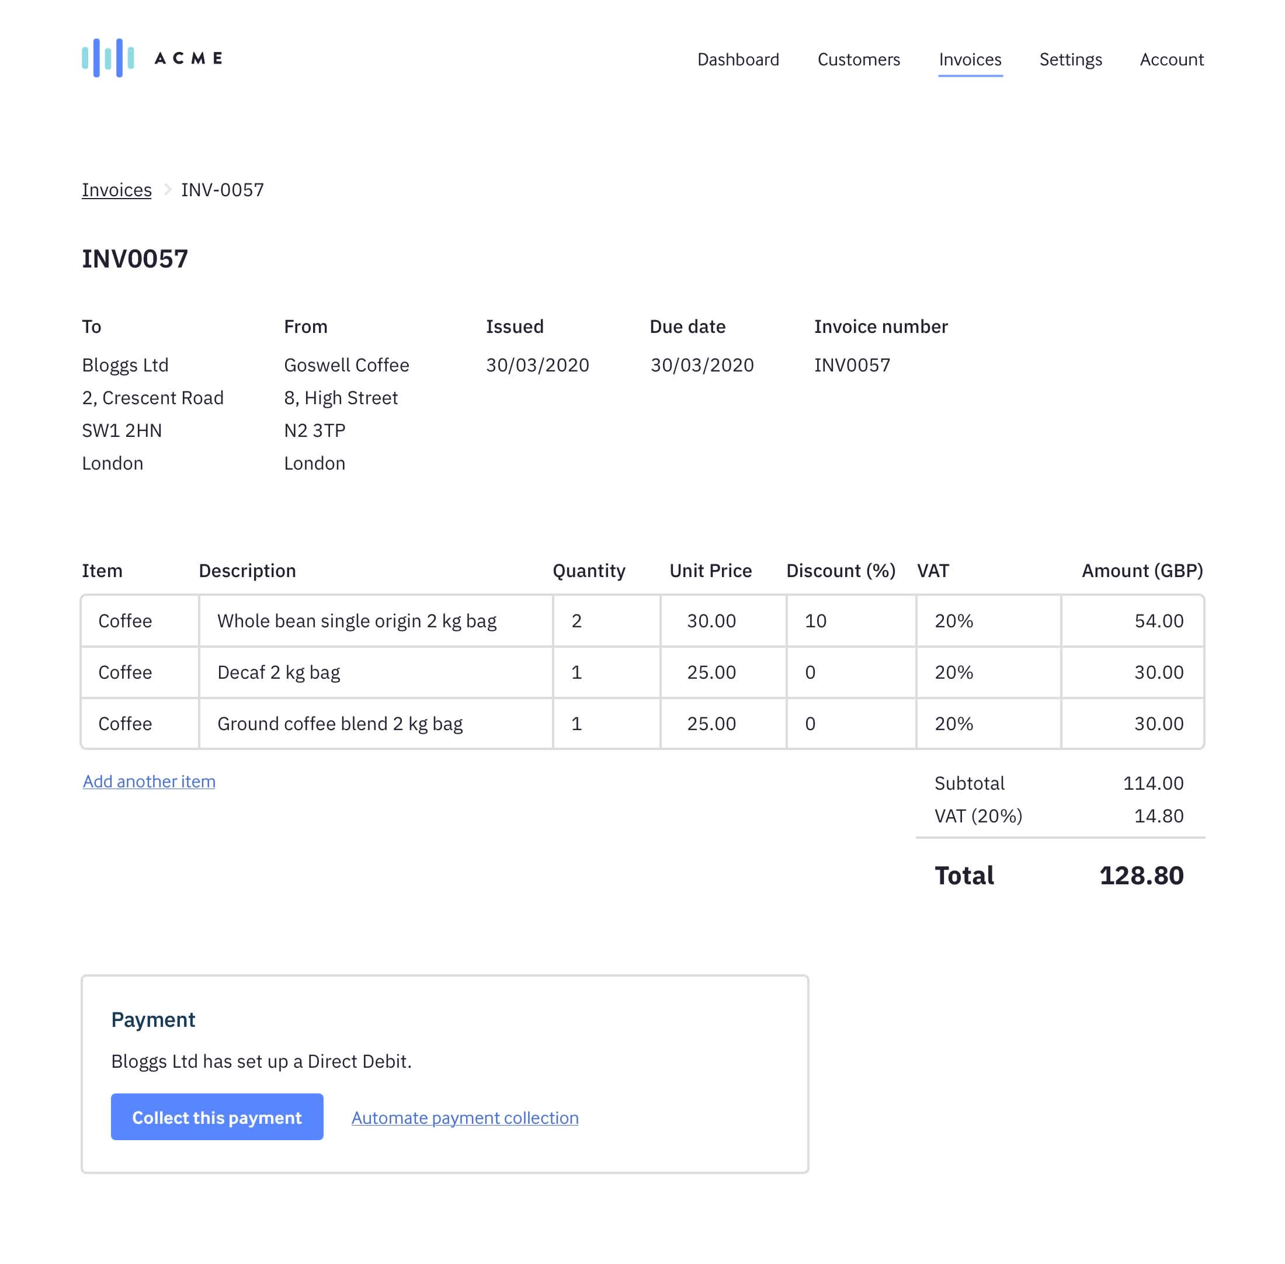The width and height of the screenshot is (1285, 1264).
Task: Edit Decaf 2 kg bag description
Action: (x=375, y=672)
